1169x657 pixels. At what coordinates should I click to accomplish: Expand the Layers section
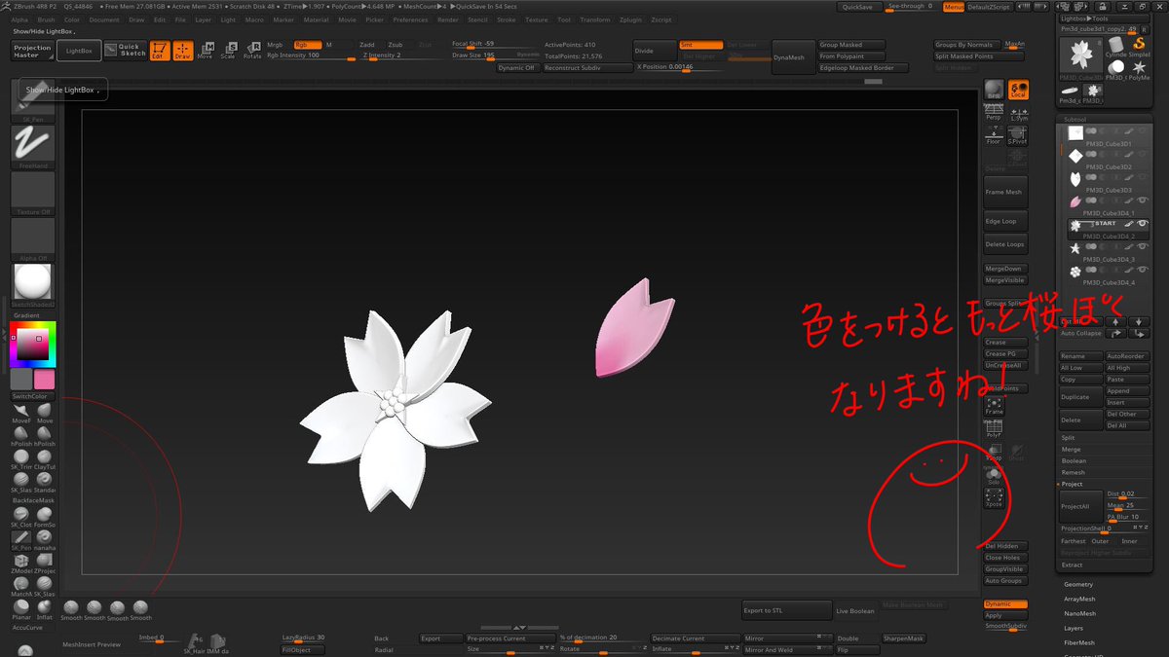[1073, 628]
